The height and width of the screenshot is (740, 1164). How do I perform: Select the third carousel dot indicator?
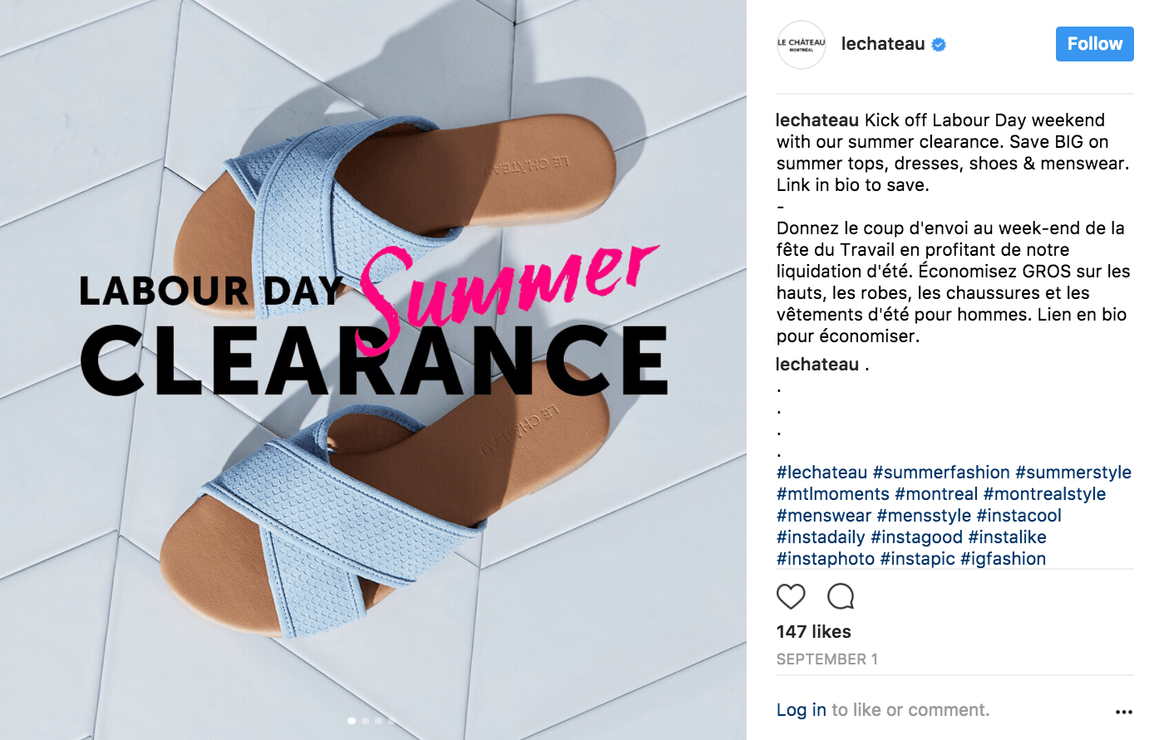click(x=378, y=721)
